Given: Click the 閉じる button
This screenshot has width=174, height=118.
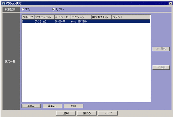Looking at the screenshot, I should point(87,113).
